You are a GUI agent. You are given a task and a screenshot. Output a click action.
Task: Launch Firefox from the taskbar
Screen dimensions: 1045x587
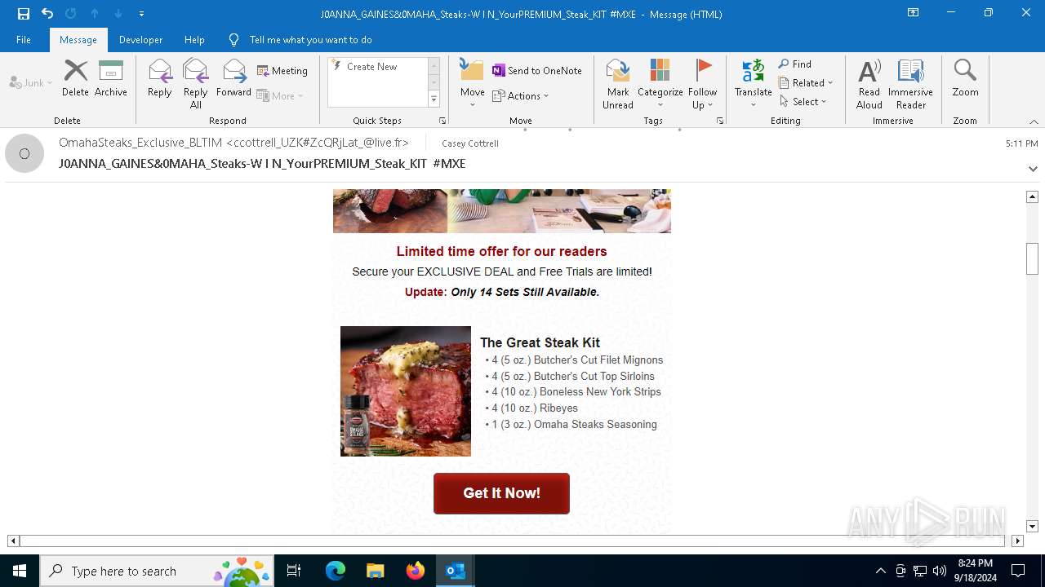416,571
